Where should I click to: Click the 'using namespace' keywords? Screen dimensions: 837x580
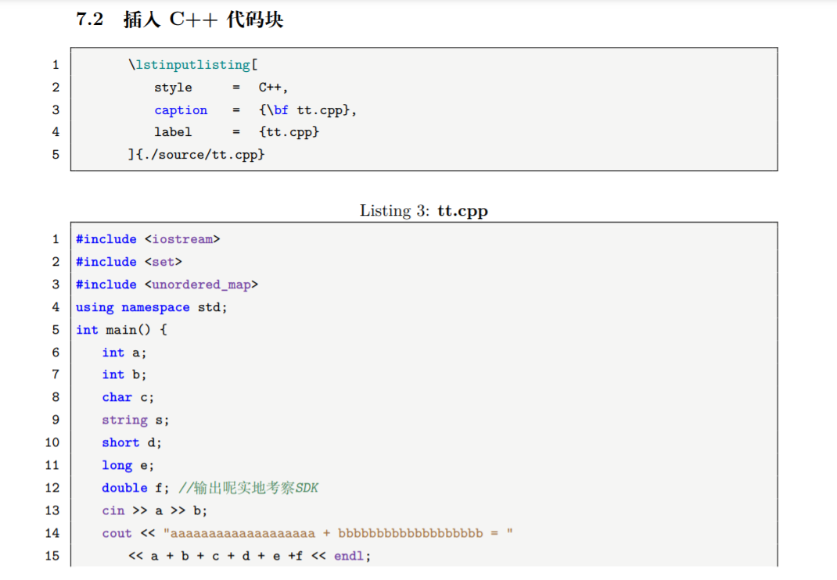132,308
